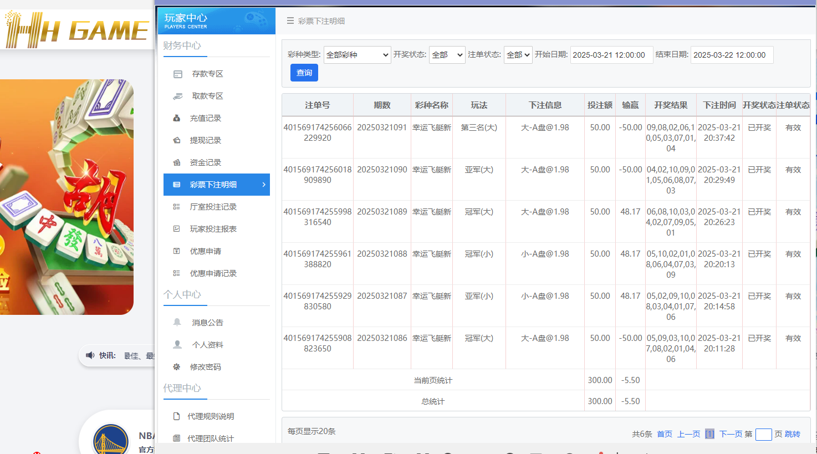817x454 pixels.
Task: Expand the 彩票下注明细 submenu arrow
Action: (x=264, y=185)
